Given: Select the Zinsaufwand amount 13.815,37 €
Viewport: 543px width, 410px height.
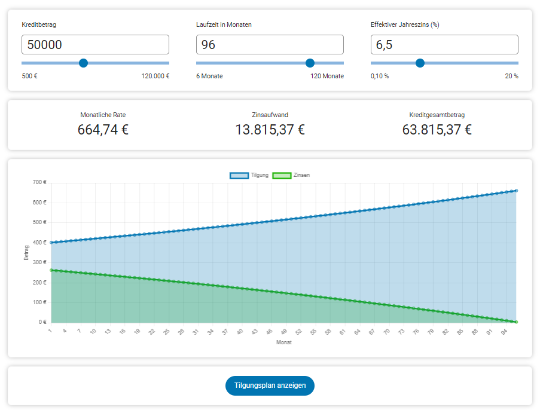Looking at the screenshot, I should point(270,130).
